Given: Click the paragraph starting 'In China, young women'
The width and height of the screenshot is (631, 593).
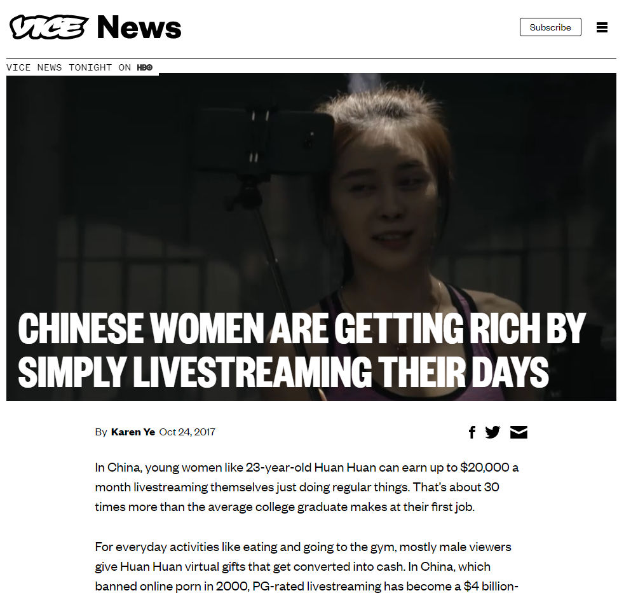Looking at the screenshot, I should (307, 487).
